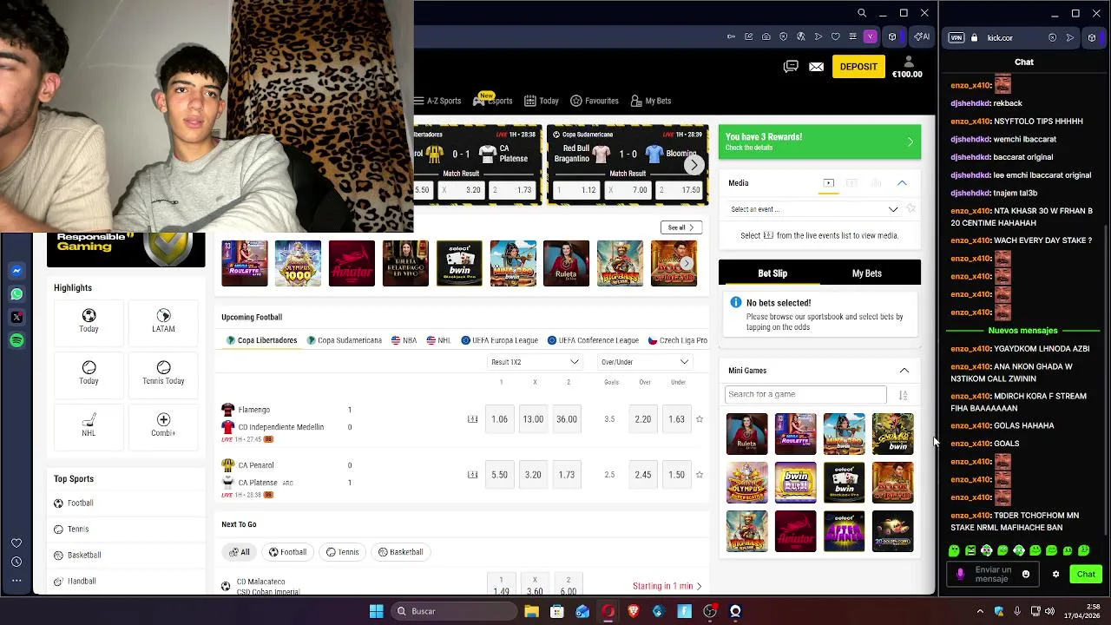This screenshot has width=1111, height=625.
Task: Open File Explorer from the taskbar
Action: [x=531, y=611]
